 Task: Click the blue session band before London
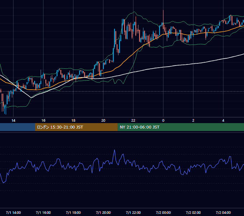(x=18, y=127)
